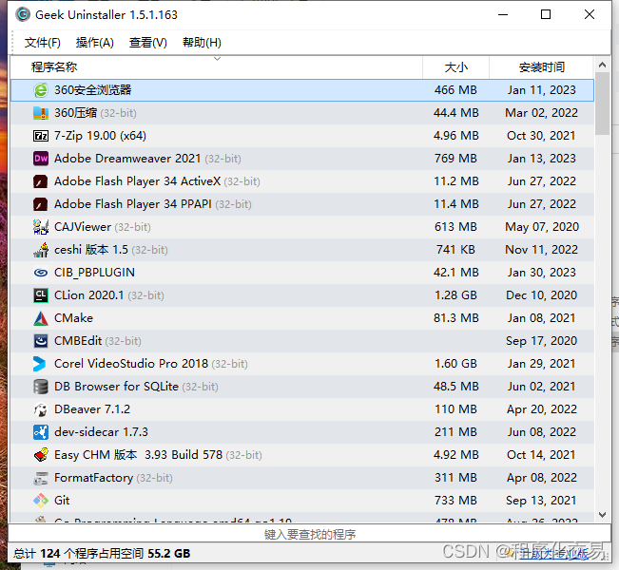Click the ceshi 版本 1.5 icon

[41, 250]
